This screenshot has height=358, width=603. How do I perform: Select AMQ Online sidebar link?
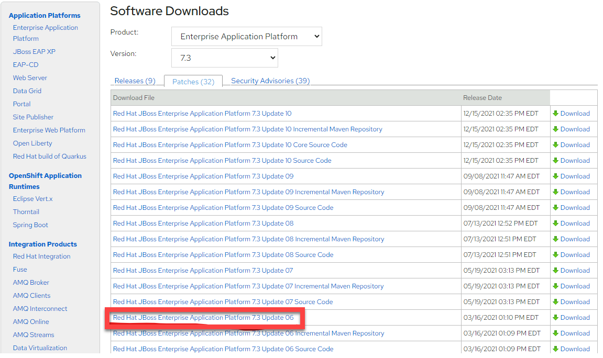click(31, 321)
